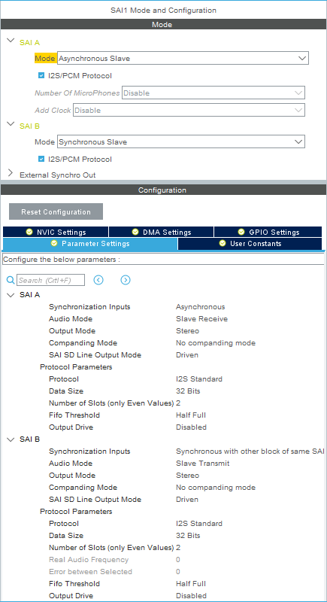
Task: Click DMA Settings green check icon
Action: (135, 232)
